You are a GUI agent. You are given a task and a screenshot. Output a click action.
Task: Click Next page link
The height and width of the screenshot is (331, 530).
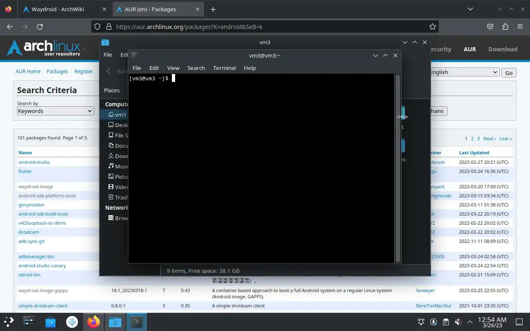click(x=489, y=139)
